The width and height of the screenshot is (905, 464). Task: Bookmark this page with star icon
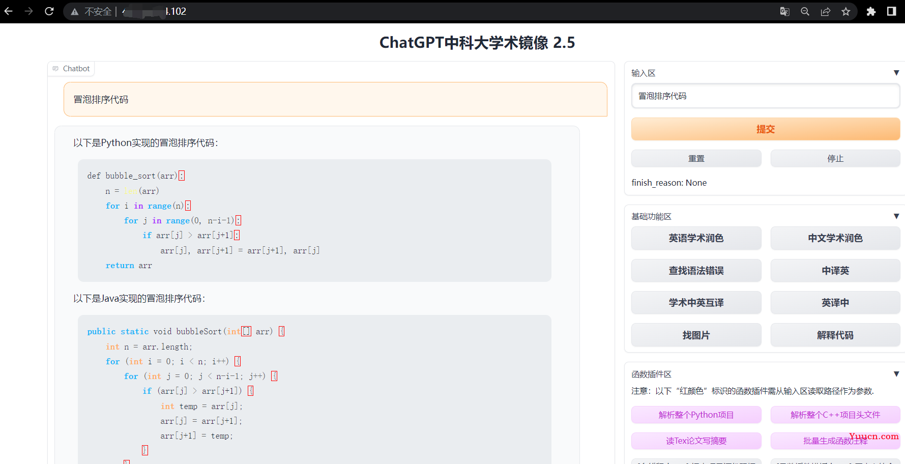[846, 12]
